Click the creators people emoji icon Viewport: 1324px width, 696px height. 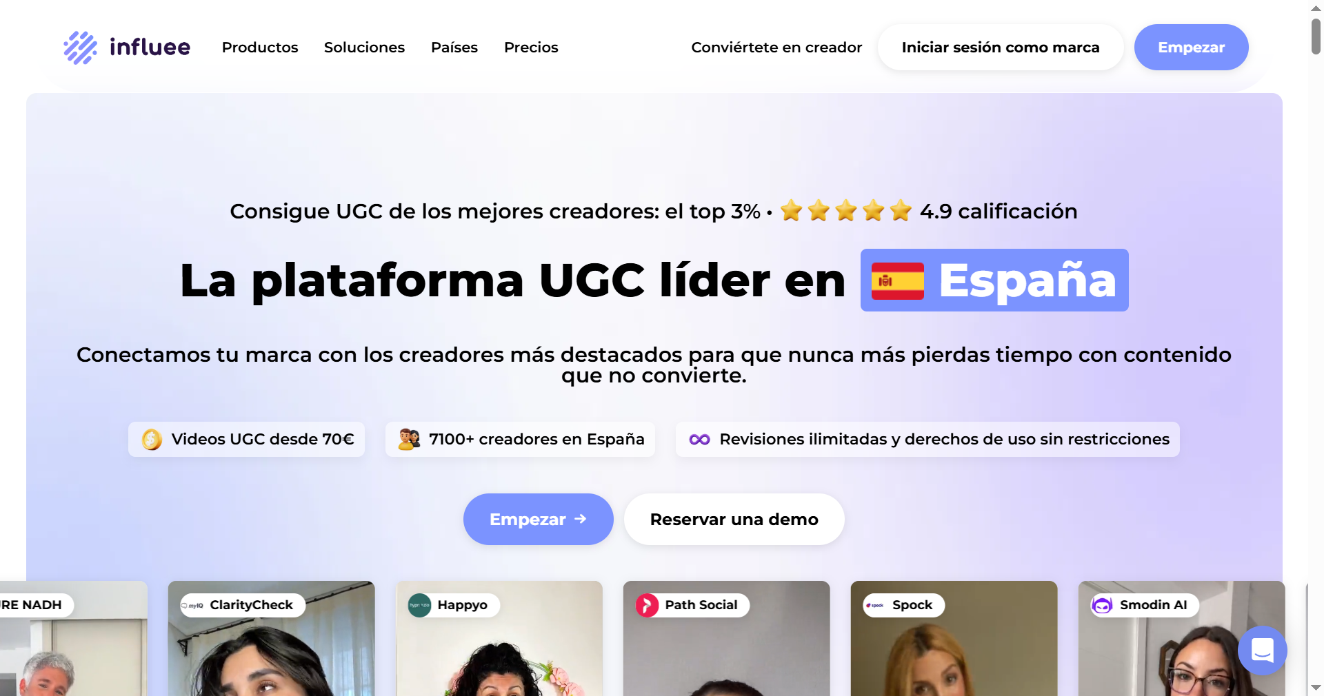(409, 439)
